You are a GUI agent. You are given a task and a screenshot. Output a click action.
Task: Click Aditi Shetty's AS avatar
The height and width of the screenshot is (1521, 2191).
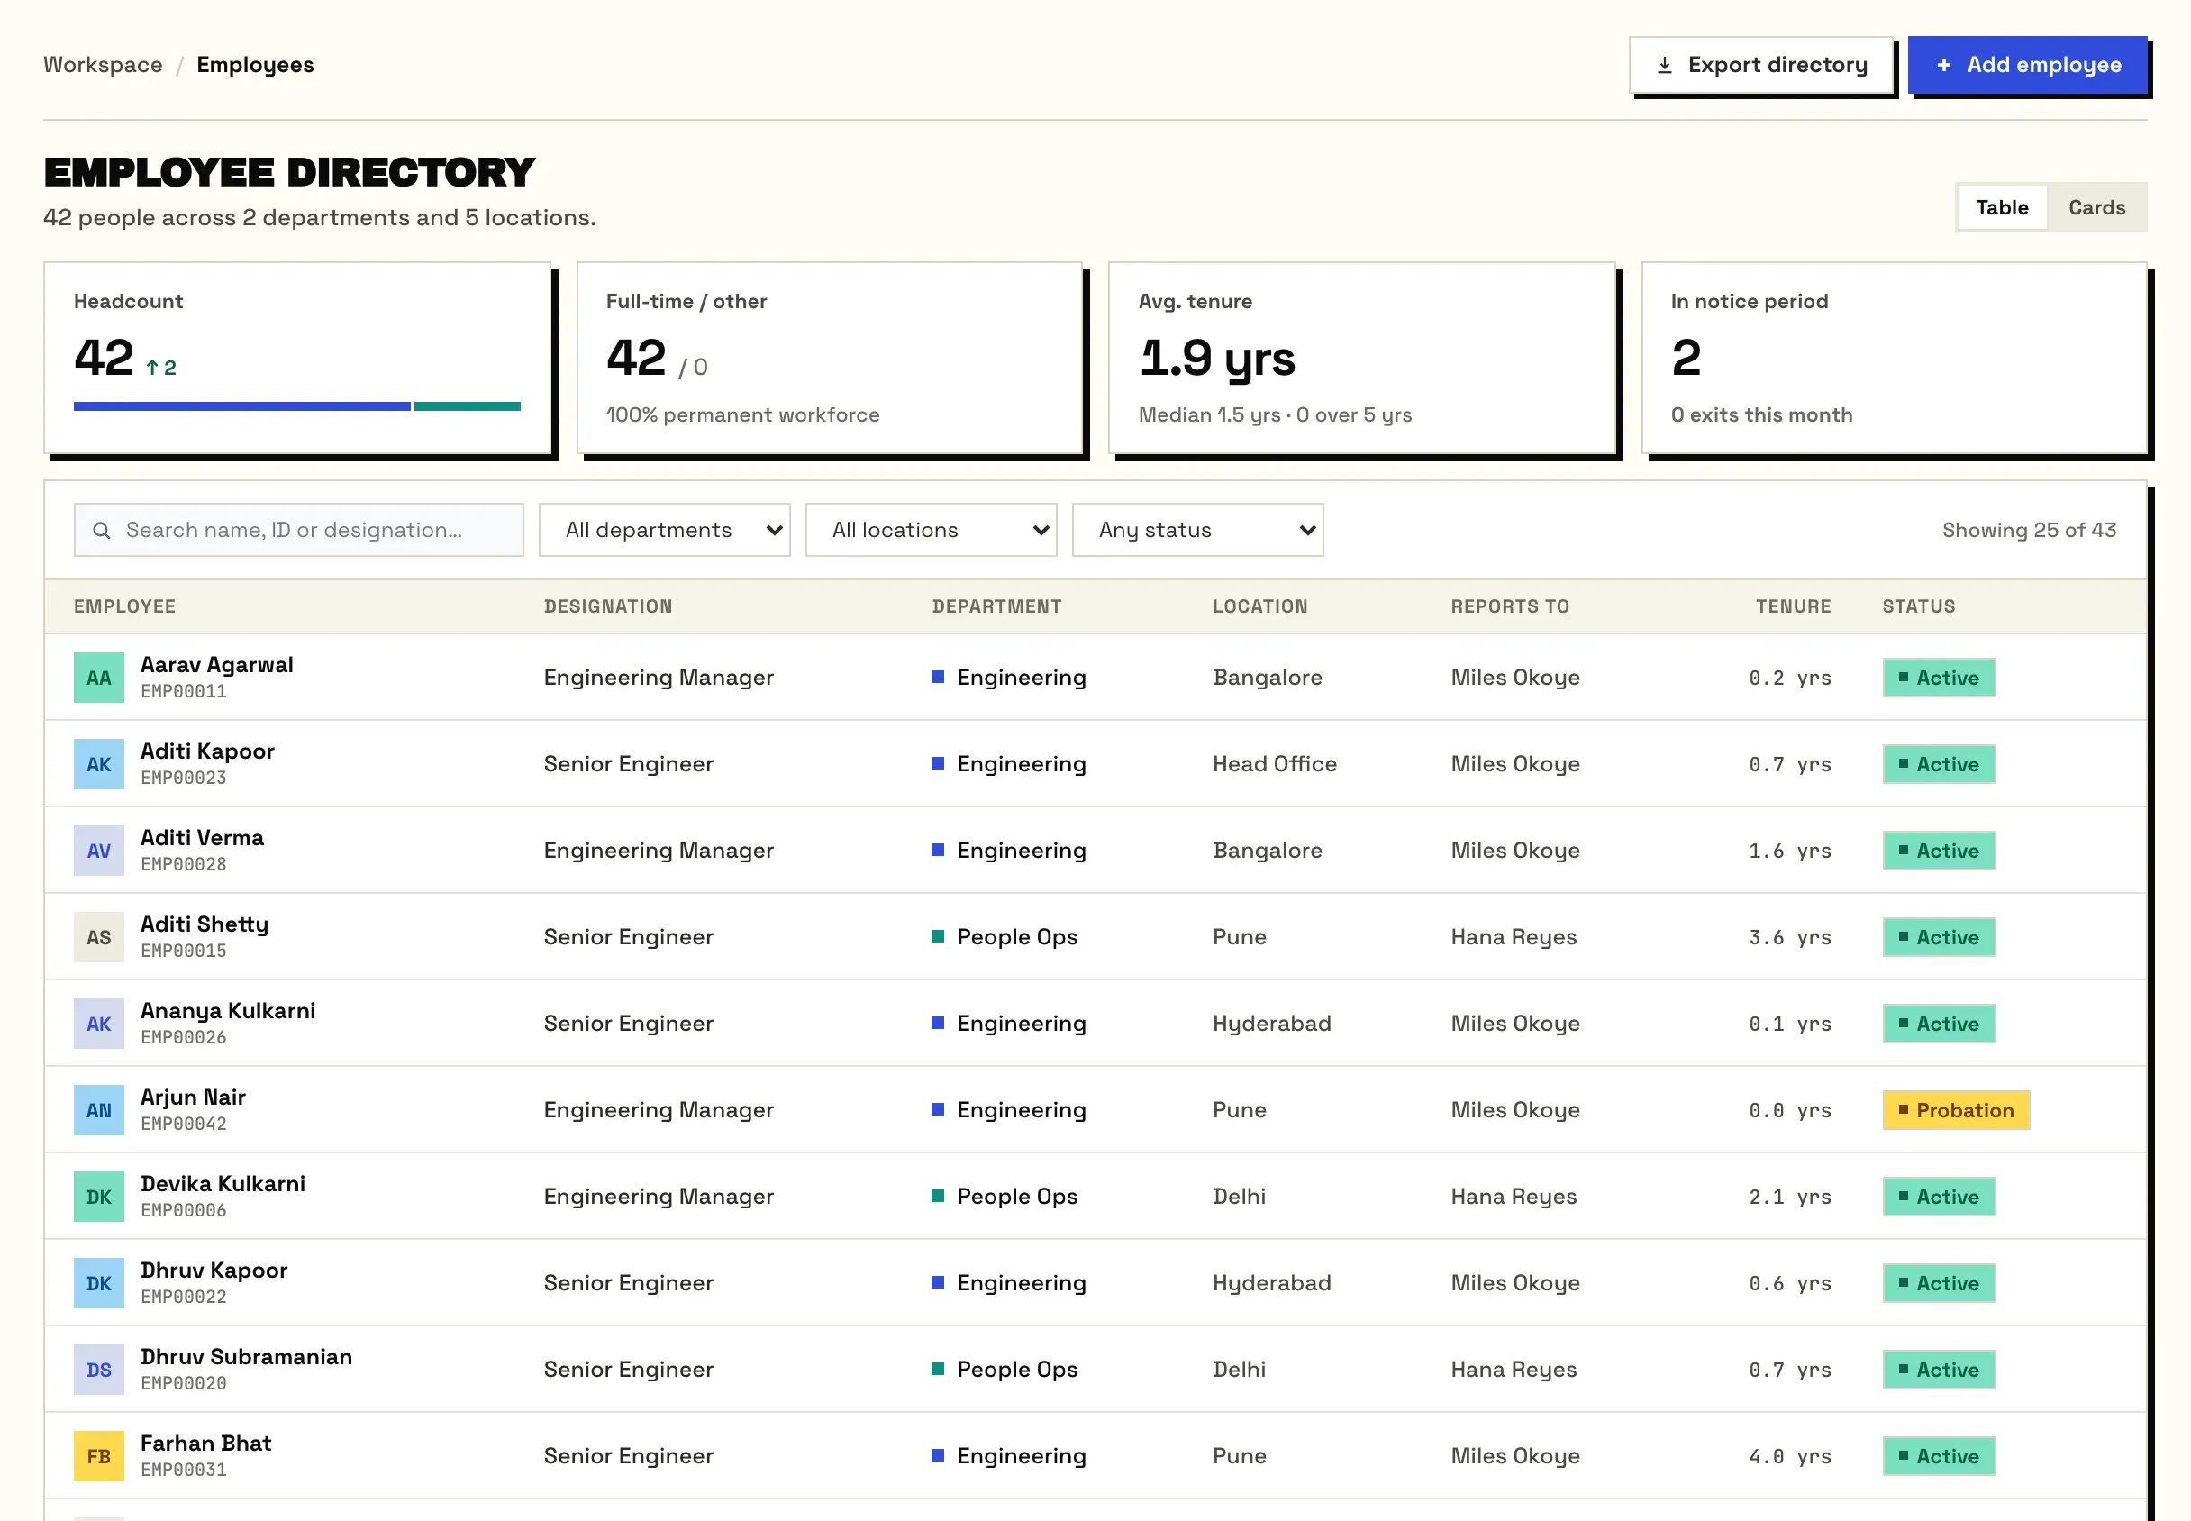99,938
